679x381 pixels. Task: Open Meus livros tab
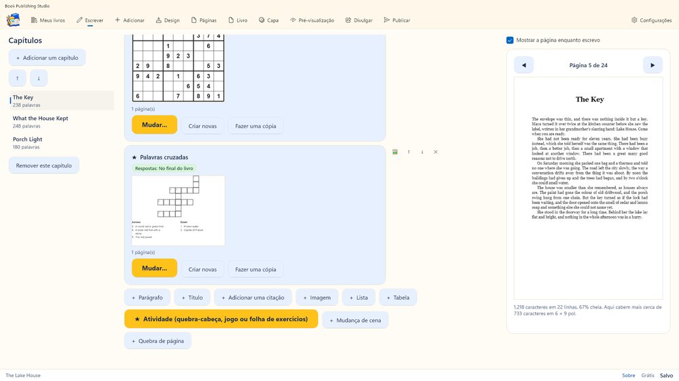point(48,20)
